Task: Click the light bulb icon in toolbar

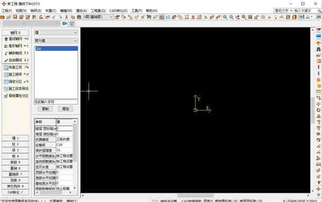Action: (x=276, y=17)
